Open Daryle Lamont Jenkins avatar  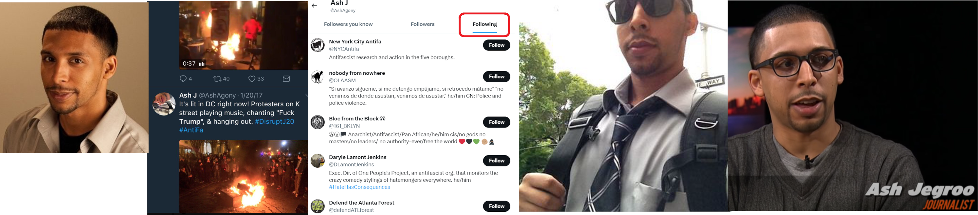317,161
